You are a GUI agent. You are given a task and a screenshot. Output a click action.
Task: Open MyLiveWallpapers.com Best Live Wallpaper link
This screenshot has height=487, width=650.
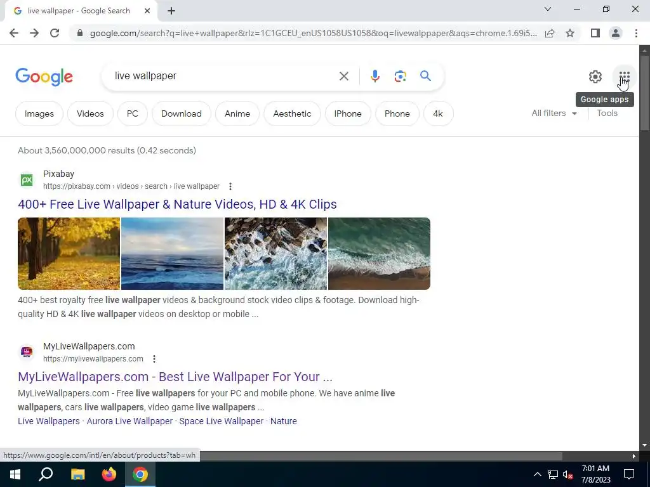point(175,377)
